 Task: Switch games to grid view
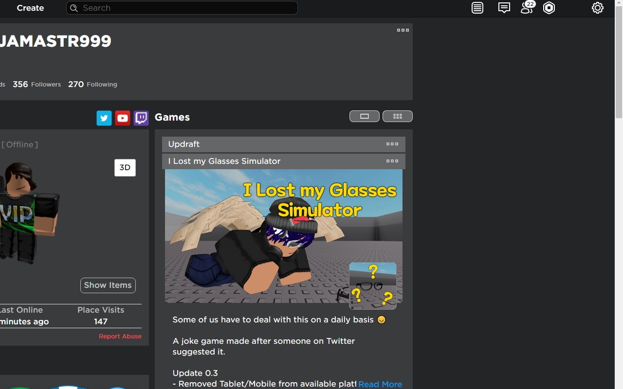[x=398, y=116]
